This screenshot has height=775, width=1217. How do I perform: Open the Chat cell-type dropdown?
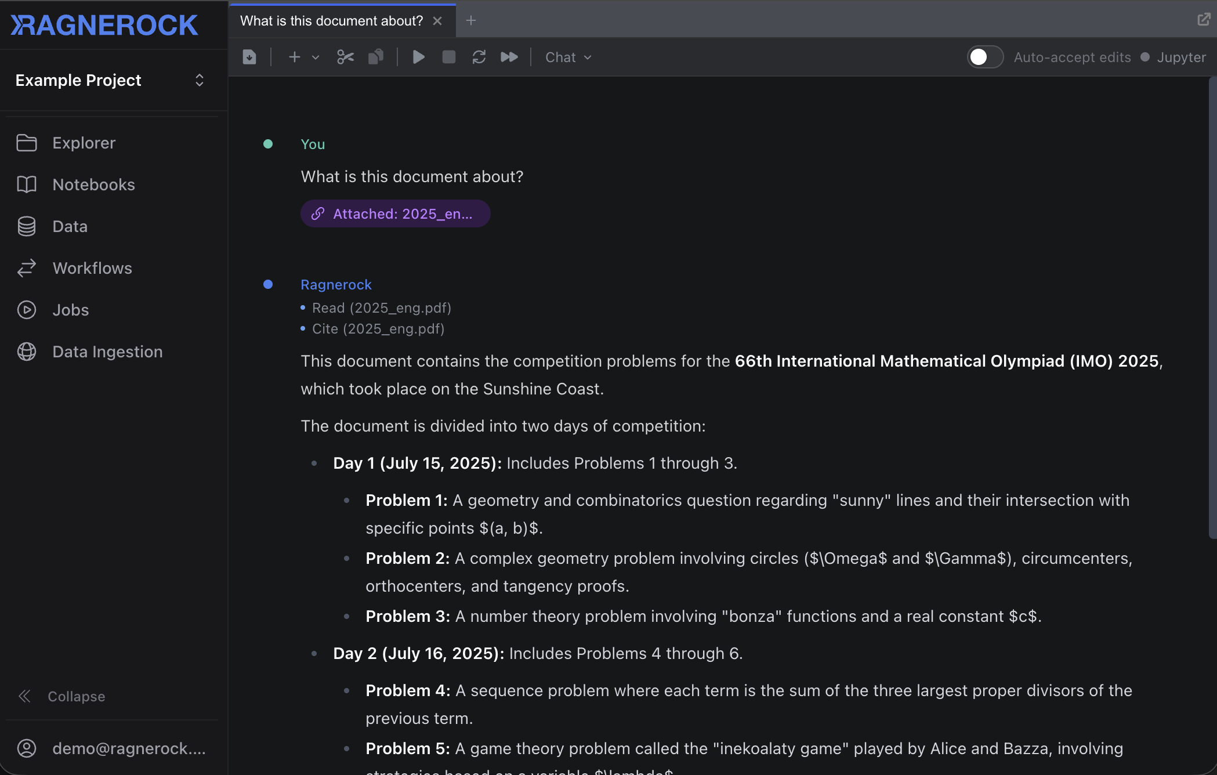click(568, 57)
